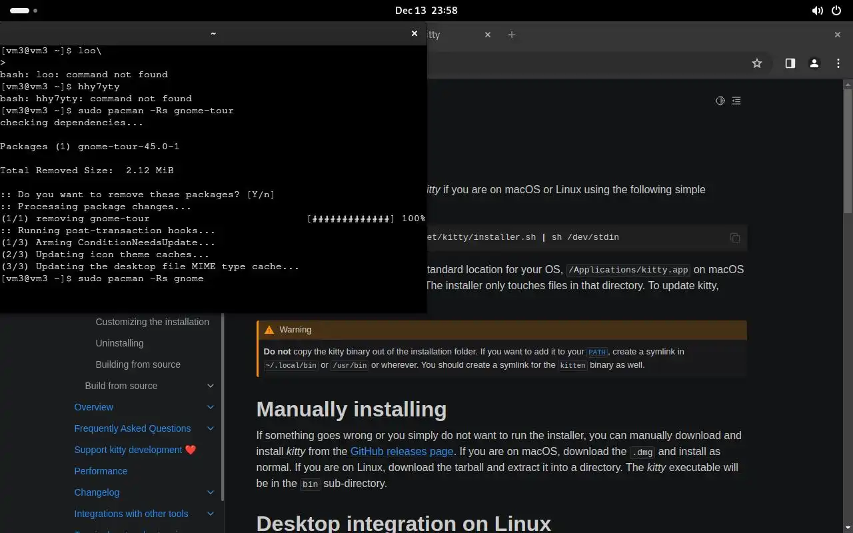Toggle light/dark theme icon on kitty docs
The width and height of the screenshot is (853, 533).
[x=720, y=101]
